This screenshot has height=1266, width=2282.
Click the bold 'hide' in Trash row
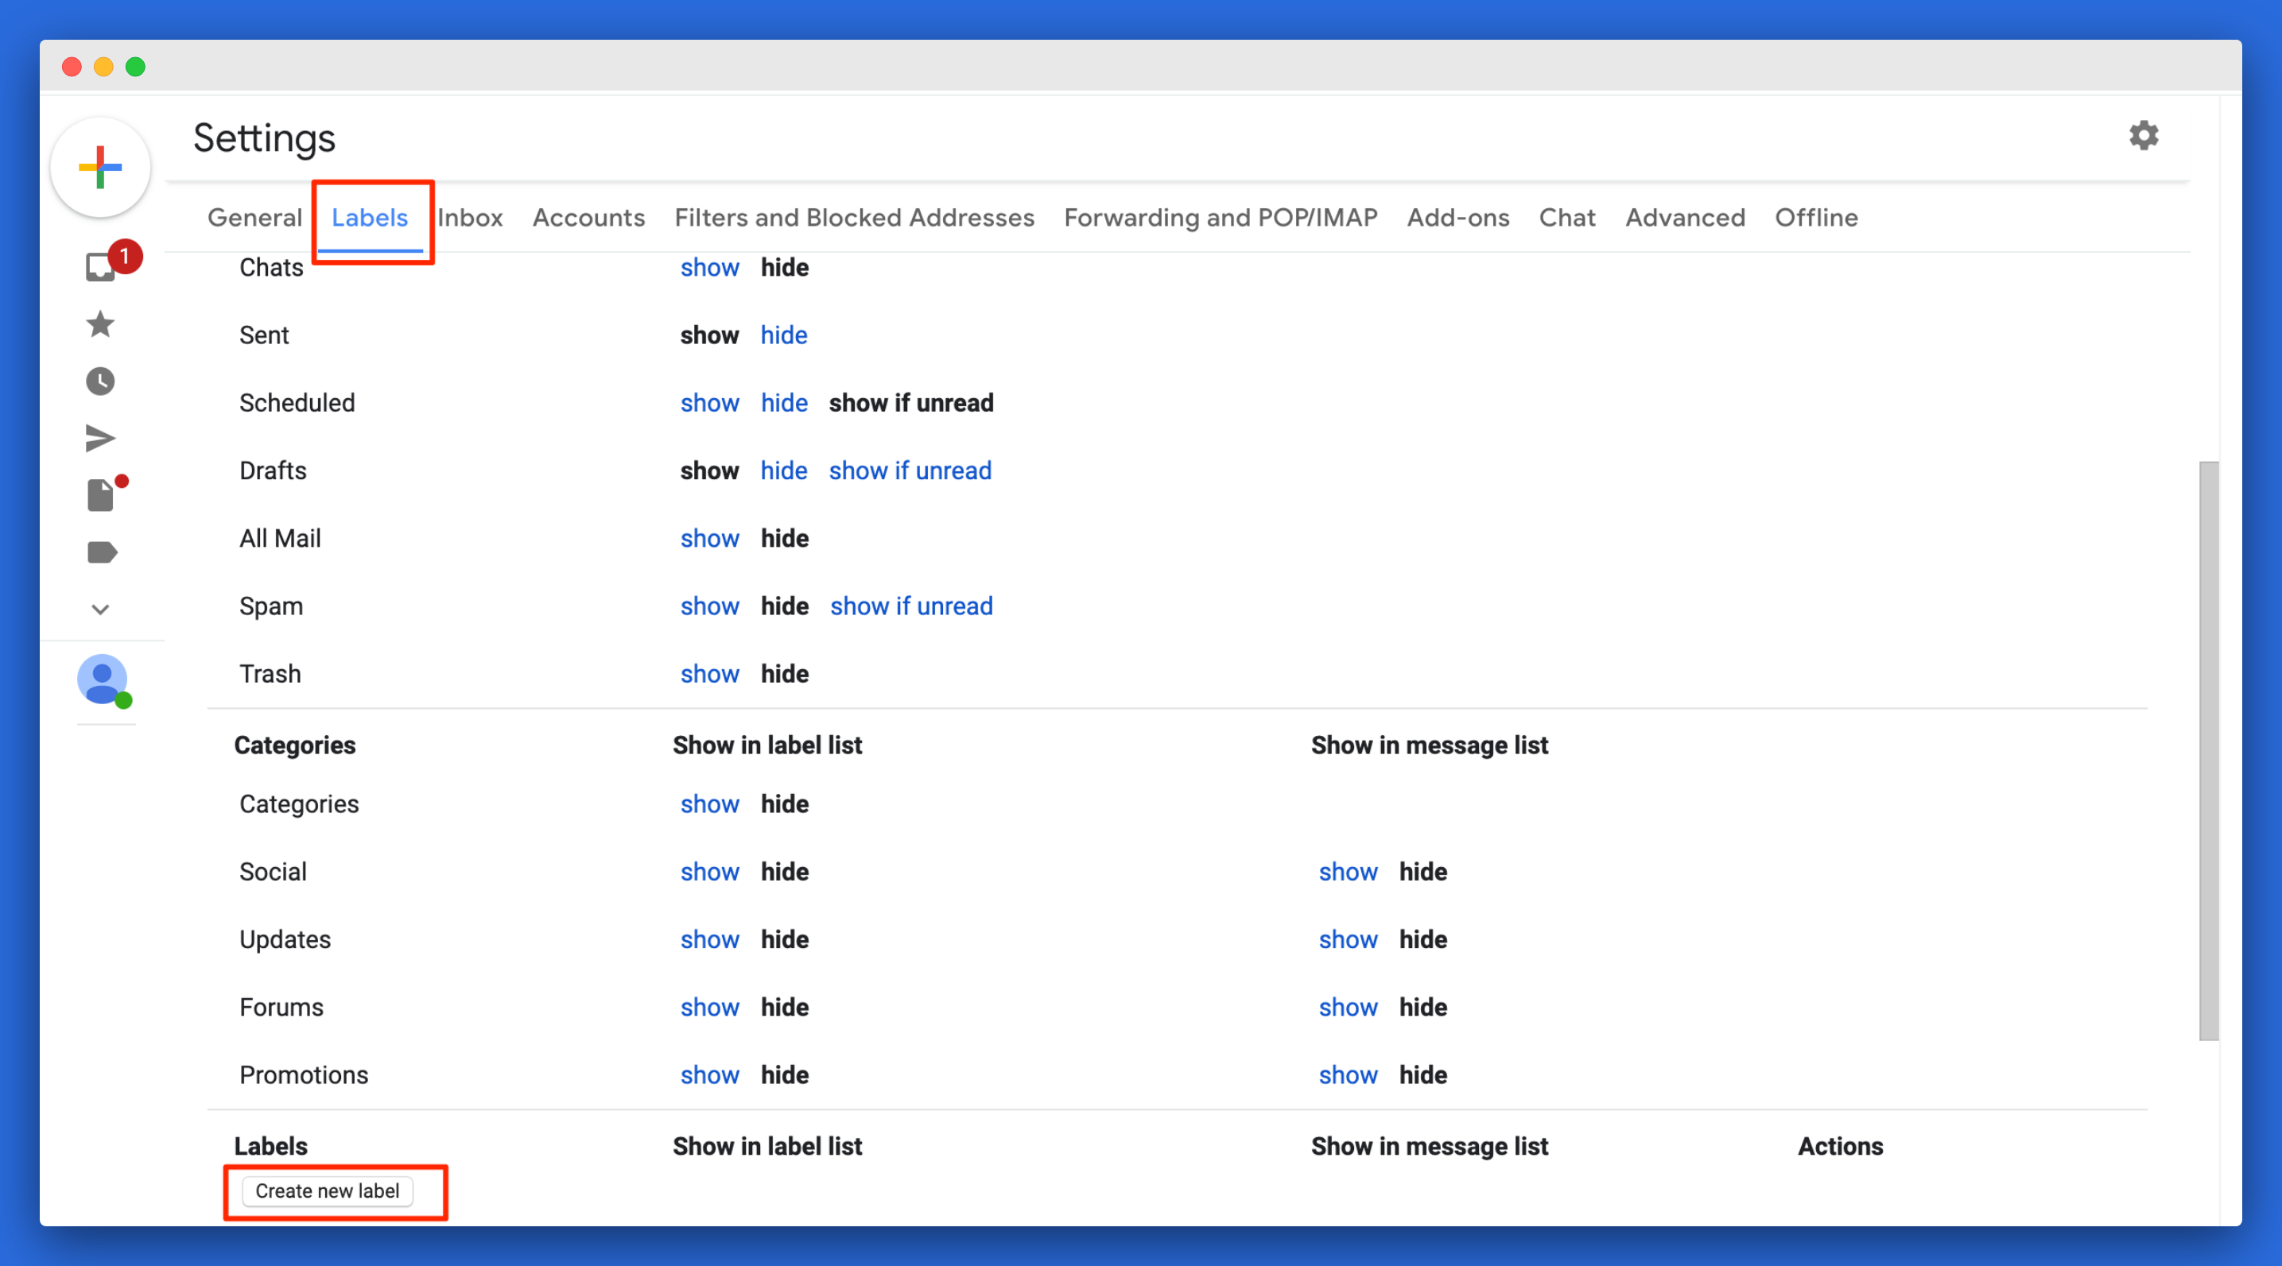(x=784, y=674)
